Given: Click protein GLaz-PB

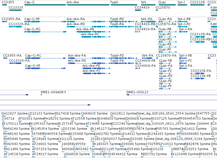Looking at the screenshot, I should 164,63.
